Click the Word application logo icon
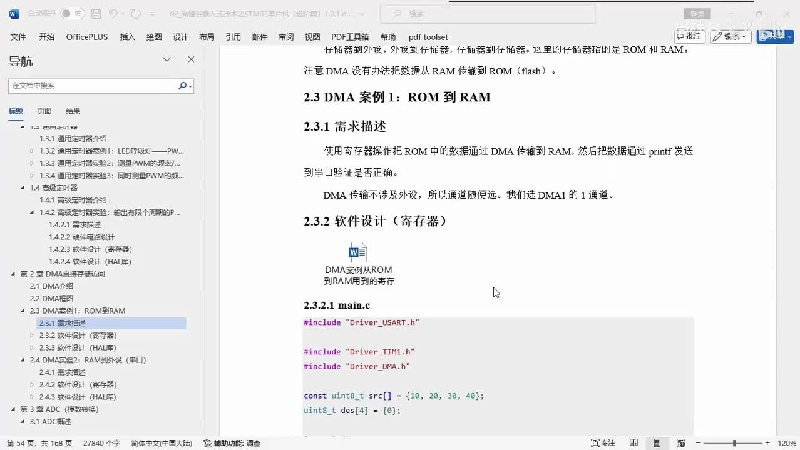The height and width of the screenshot is (450, 800). tap(14, 13)
